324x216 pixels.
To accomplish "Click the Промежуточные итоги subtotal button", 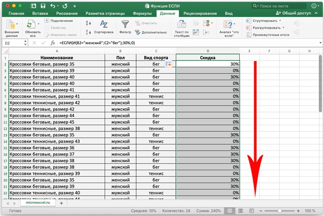I will (268, 35).
